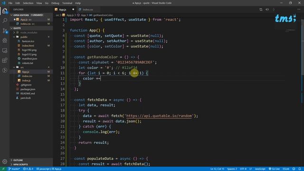Open the Run and Debug bug icon

[5, 40]
